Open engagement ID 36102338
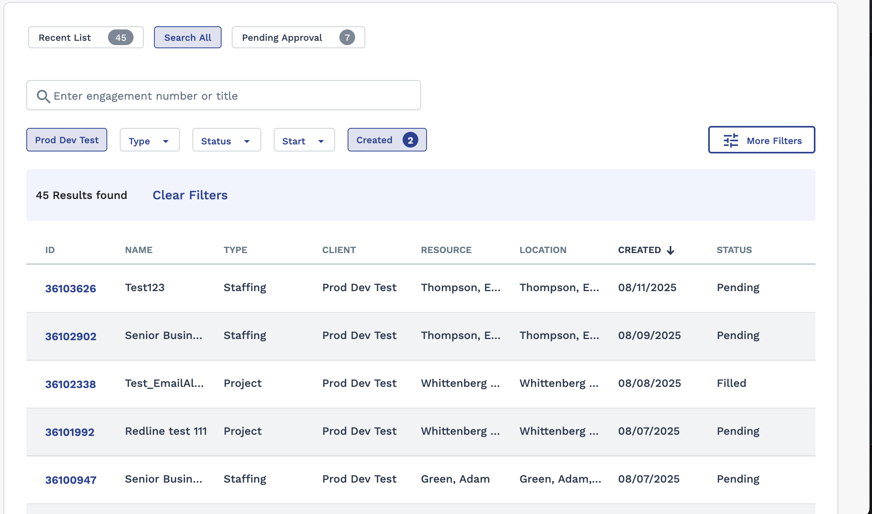Viewport: 872px width, 514px height. [71, 384]
